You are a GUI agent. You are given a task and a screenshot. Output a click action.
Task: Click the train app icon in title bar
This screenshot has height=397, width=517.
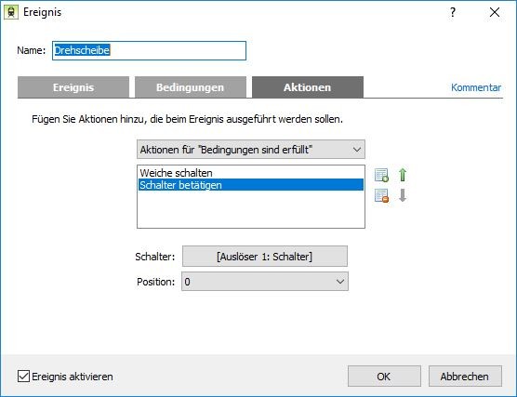pos(11,12)
